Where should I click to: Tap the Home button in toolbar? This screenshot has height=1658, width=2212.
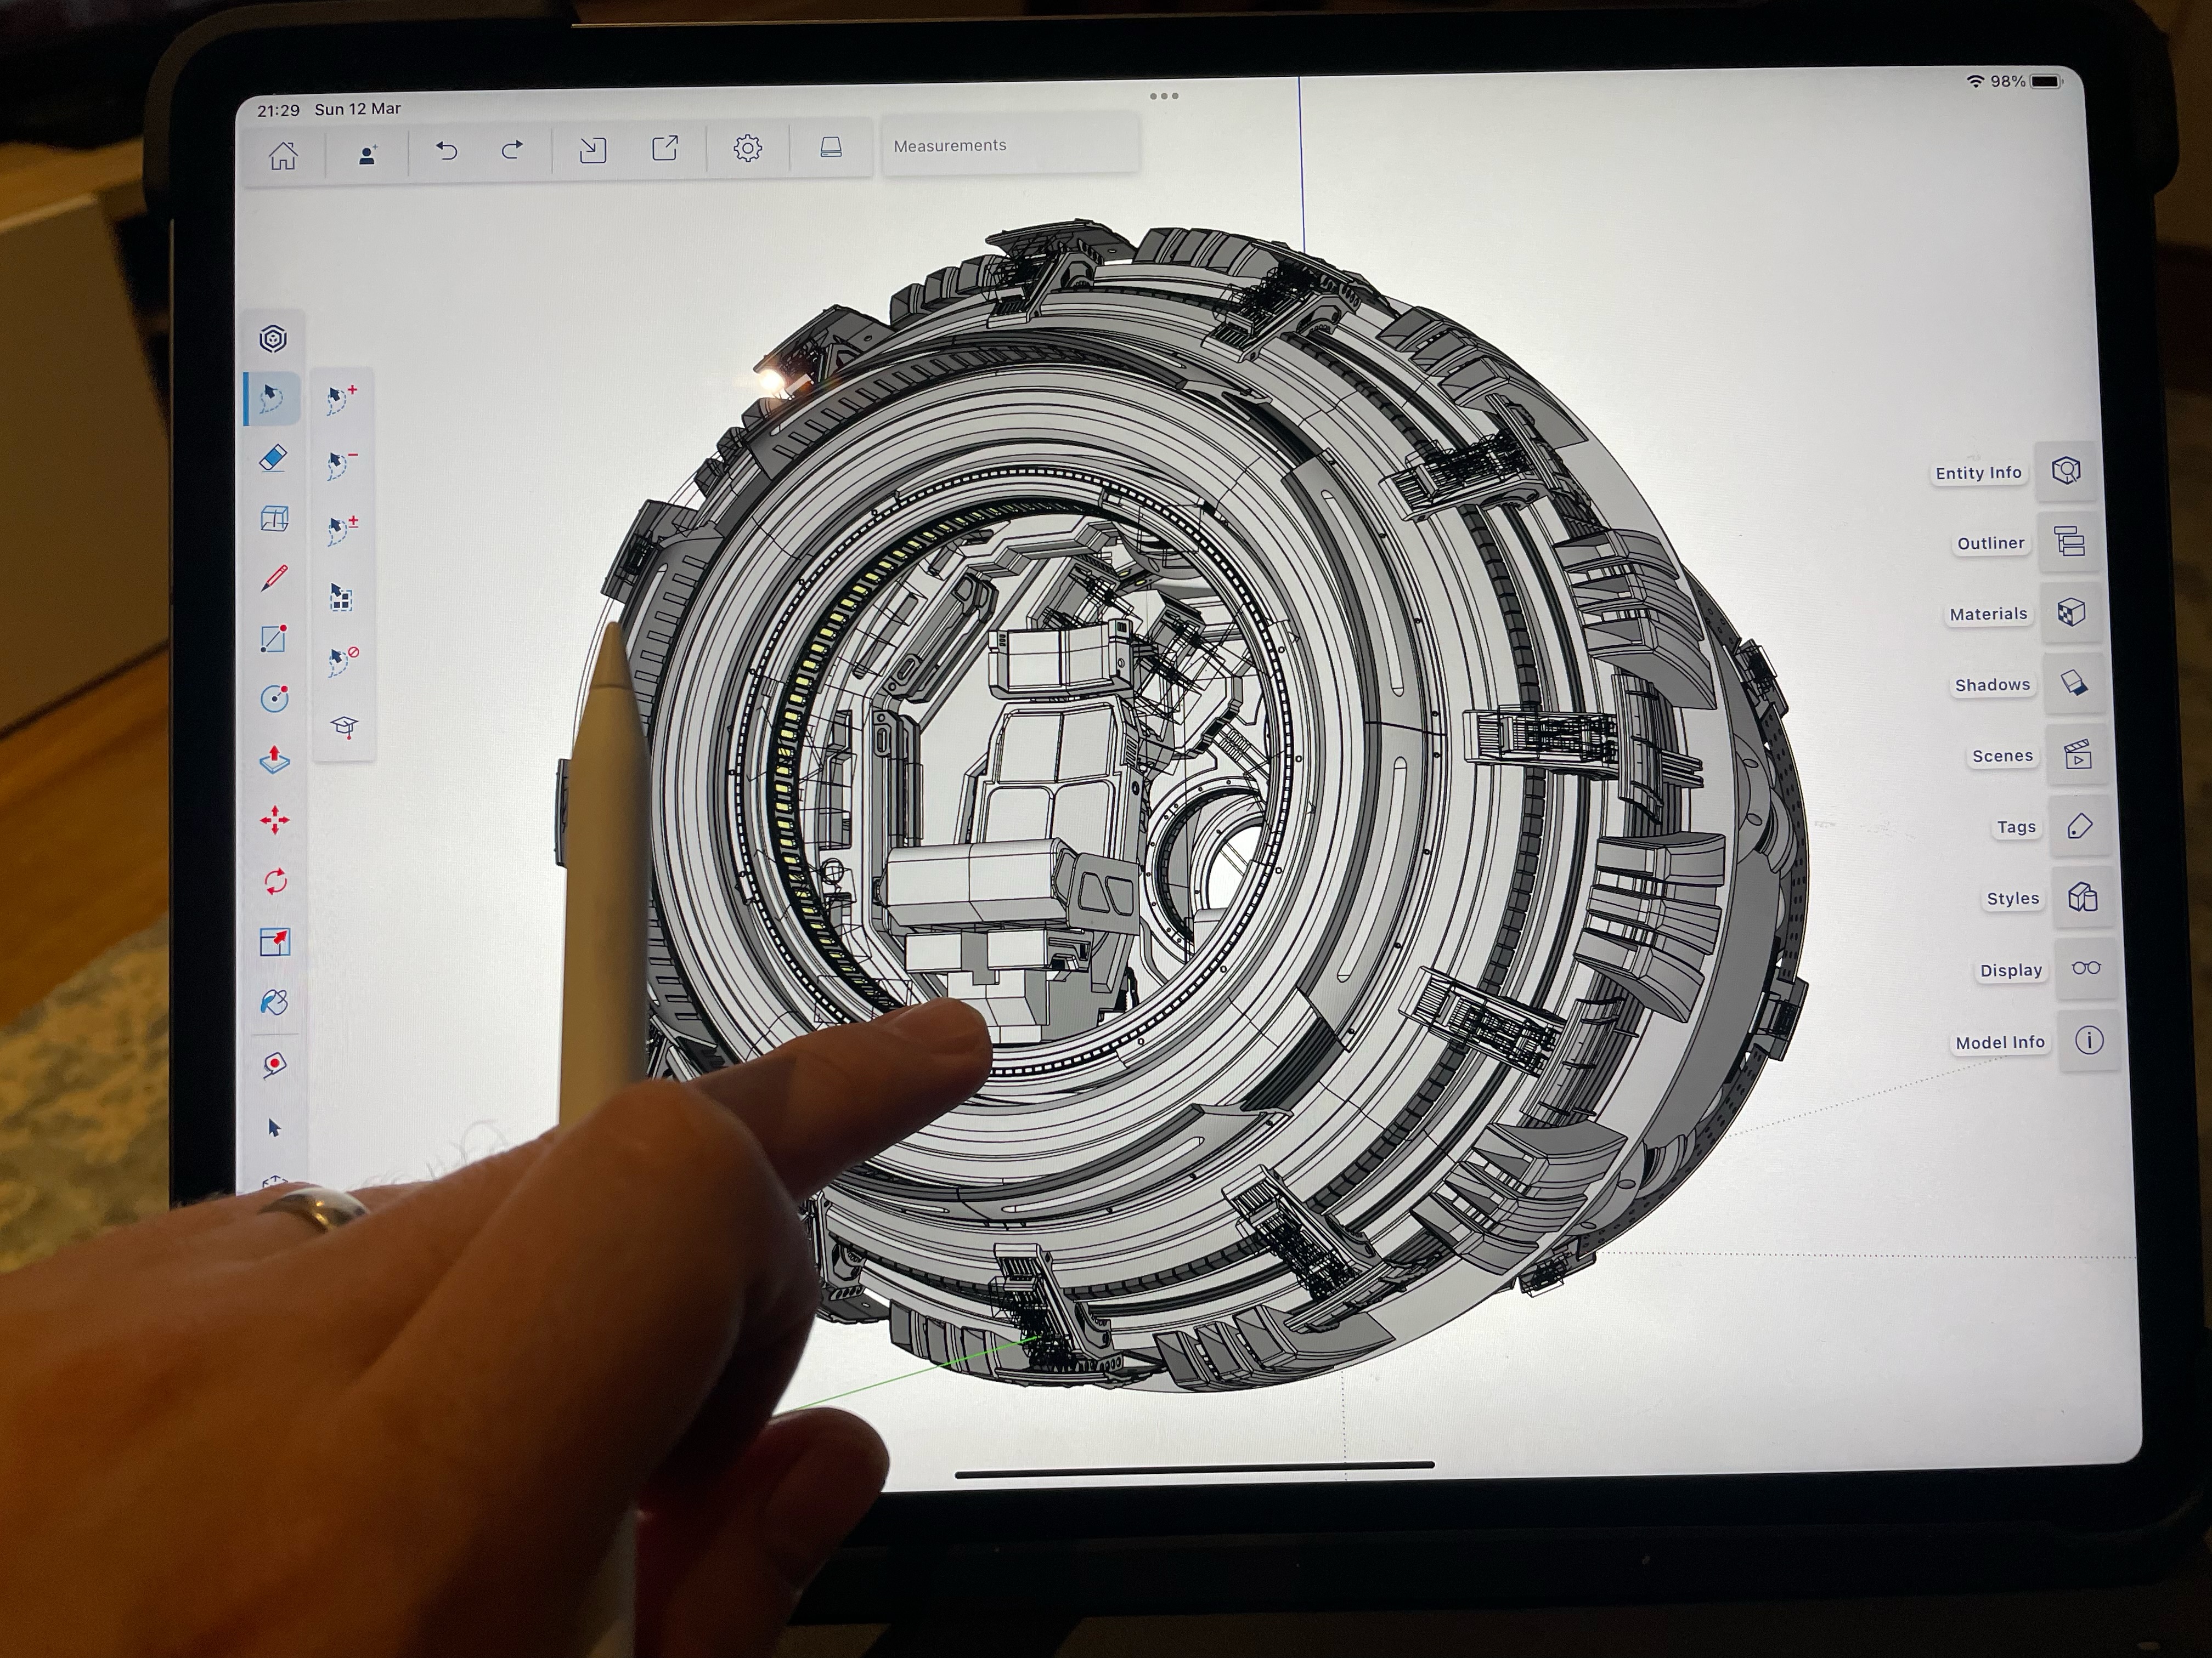pos(283,156)
